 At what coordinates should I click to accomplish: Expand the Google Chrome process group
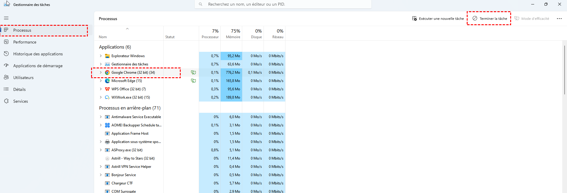101,73
